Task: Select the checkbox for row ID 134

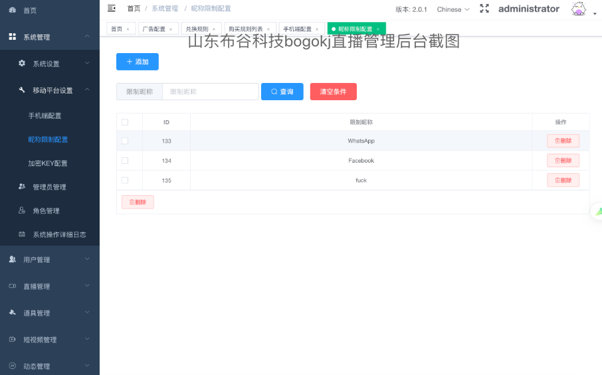Action: tap(125, 161)
